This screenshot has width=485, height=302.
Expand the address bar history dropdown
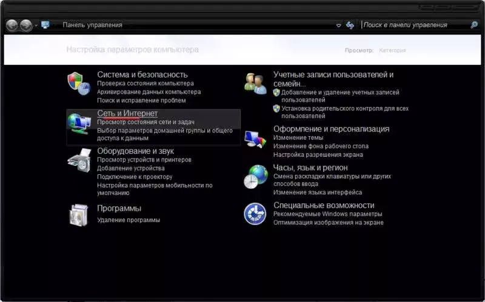click(x=338, y=25)
